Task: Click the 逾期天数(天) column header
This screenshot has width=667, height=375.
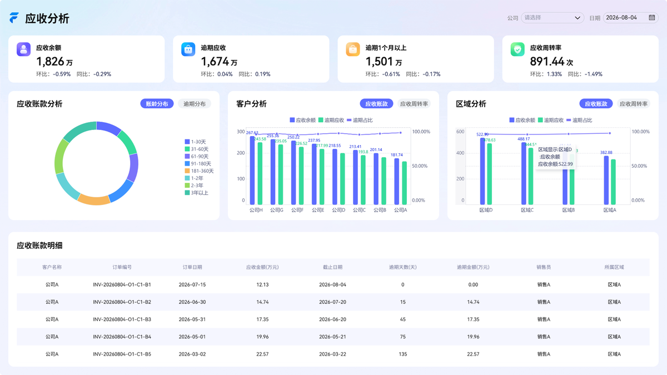Action: click(403, 267)
